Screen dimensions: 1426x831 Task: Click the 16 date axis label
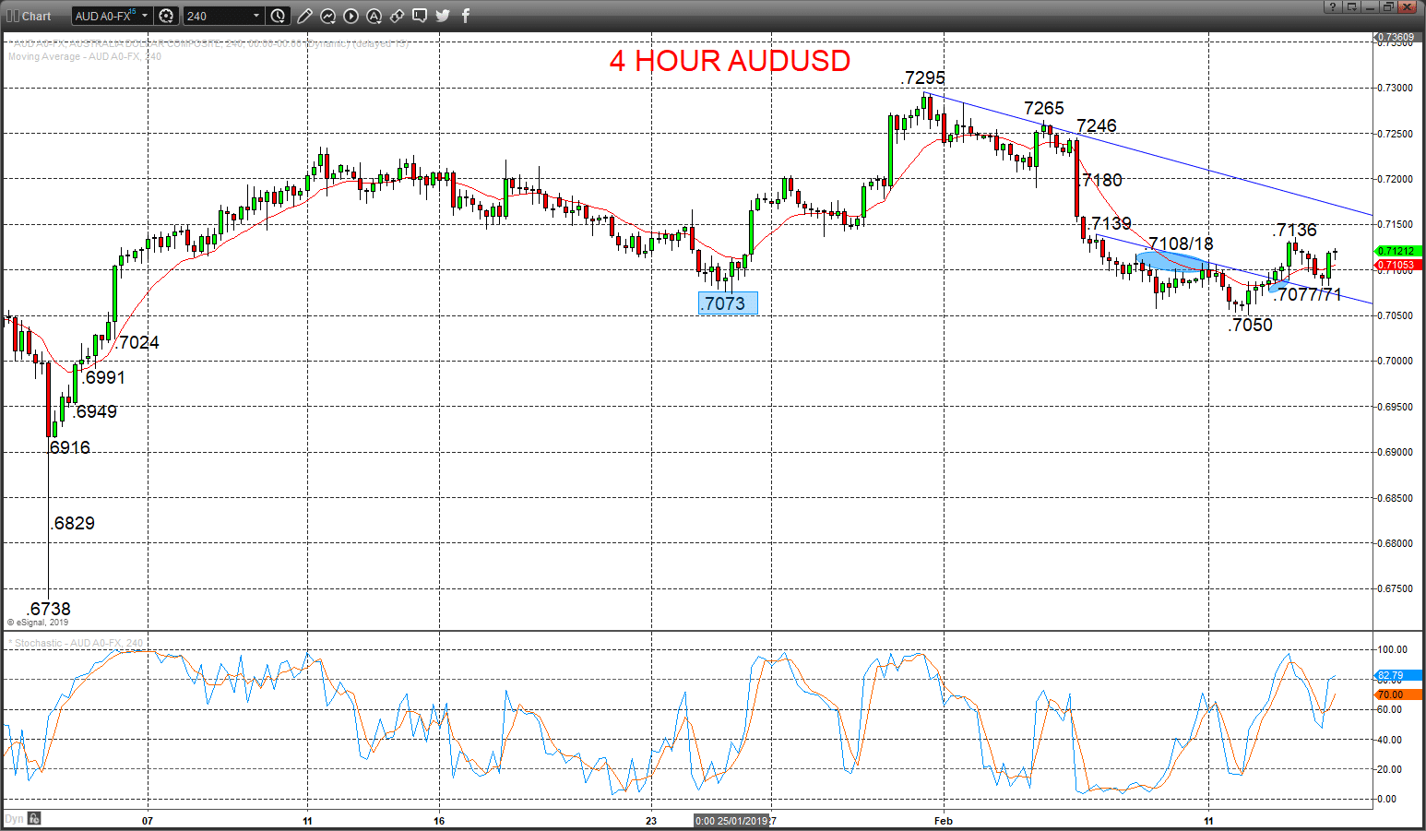click(x=439, y=820)
